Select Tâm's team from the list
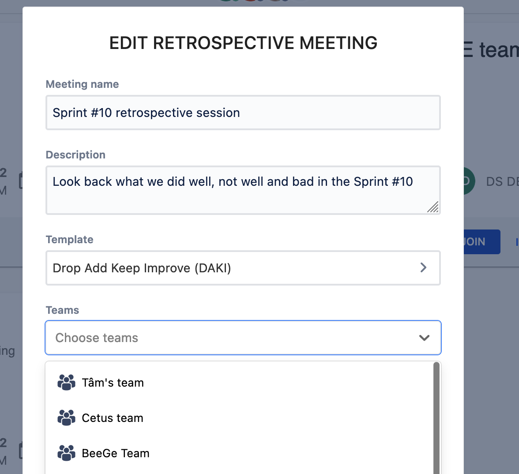The width and height of the screenshot is (519, 474). click(x=113, y=383)
